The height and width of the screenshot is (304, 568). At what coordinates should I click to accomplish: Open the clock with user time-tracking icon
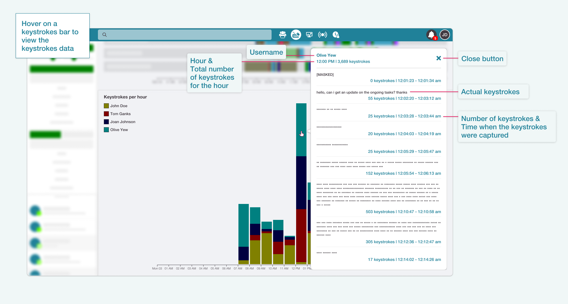(336, 35)
